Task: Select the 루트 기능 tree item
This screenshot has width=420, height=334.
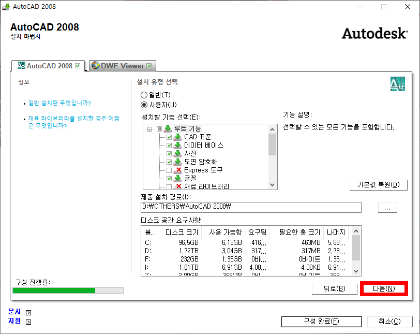Action: pyautogui.click(x=187, y=129)
